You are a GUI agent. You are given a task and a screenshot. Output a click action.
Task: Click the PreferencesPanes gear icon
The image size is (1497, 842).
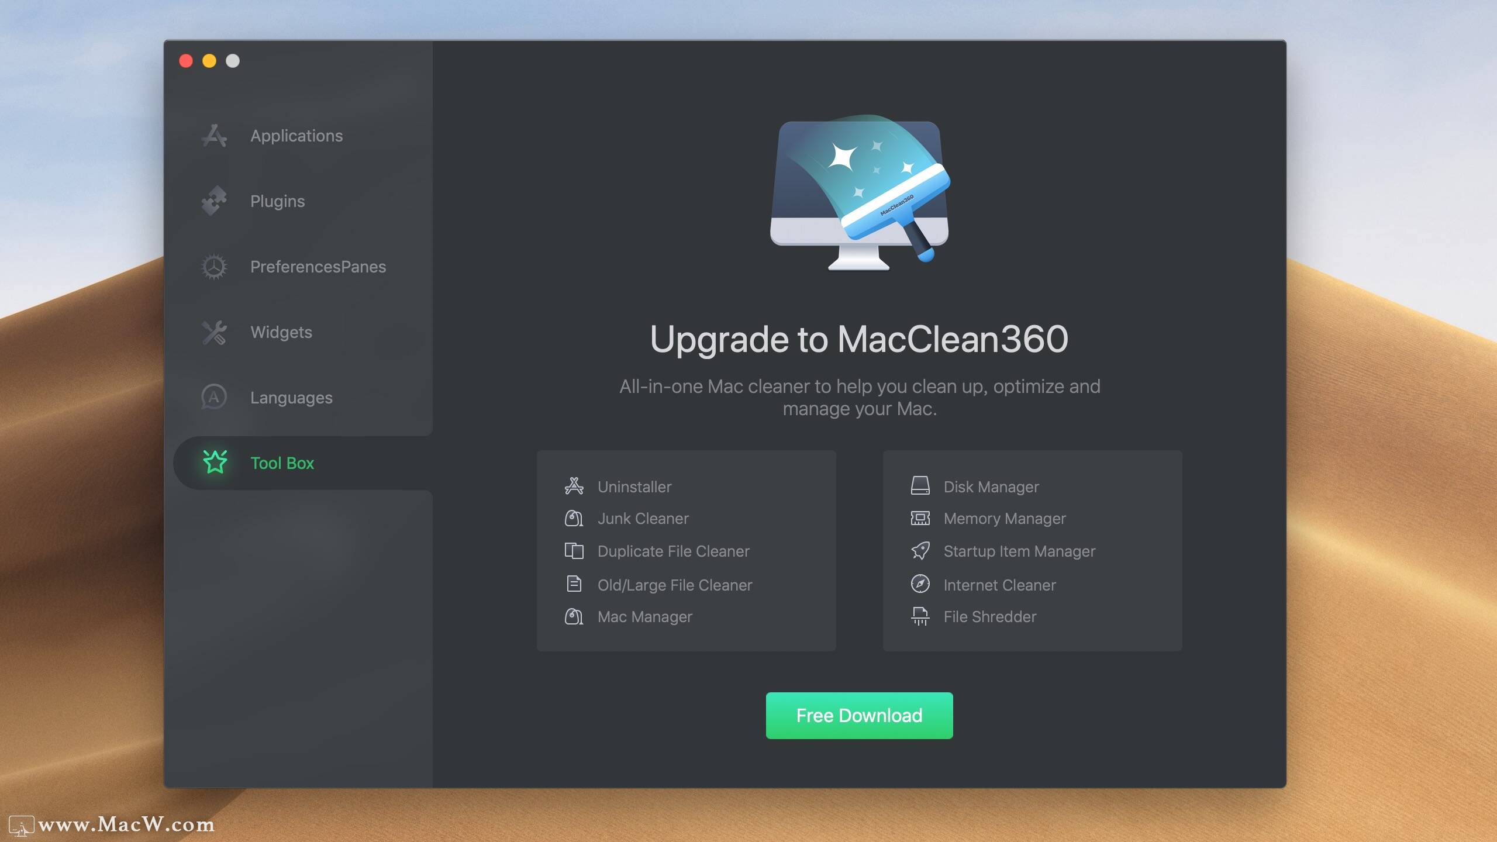point(214,267)
